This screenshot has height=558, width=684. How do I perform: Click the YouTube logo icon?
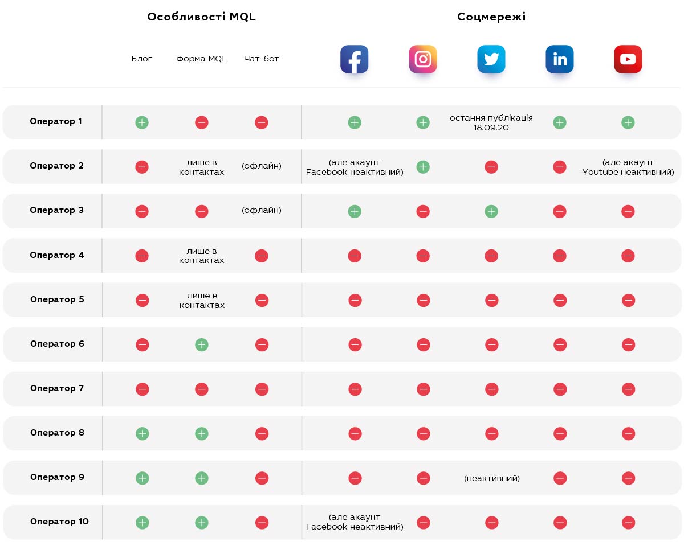pyautogui.click(x=628, y=59)
